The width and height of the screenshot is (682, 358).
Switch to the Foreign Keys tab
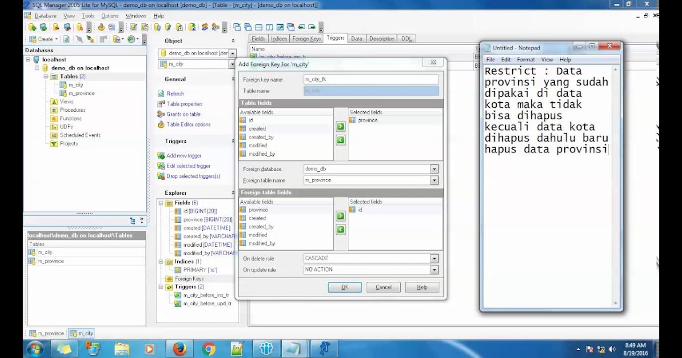pyautogui.click(x=306, y=39)
